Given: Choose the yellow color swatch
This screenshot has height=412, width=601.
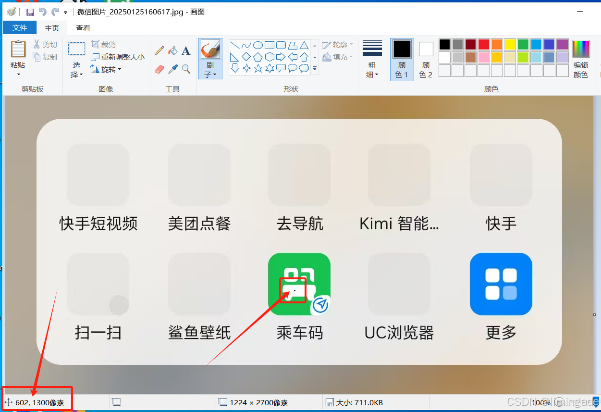Looking at the screenshot, I should (510, 45).
